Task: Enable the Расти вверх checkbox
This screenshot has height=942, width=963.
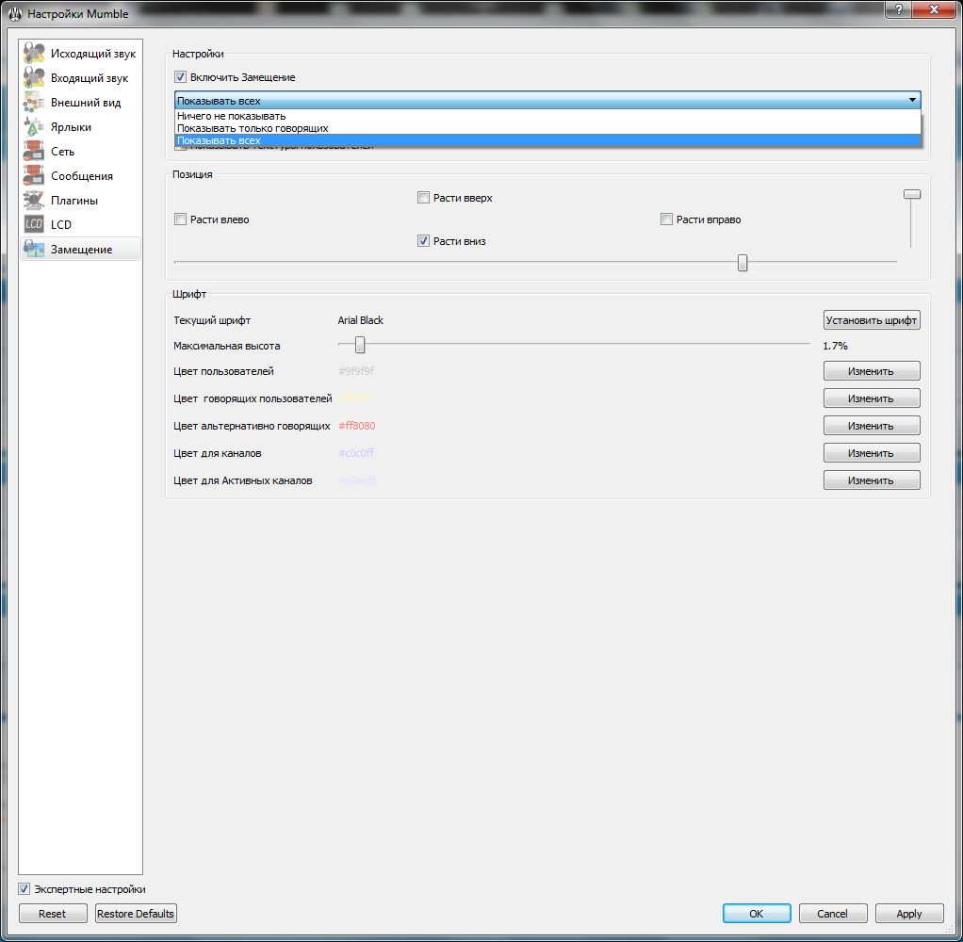Action: pos(424,198)
